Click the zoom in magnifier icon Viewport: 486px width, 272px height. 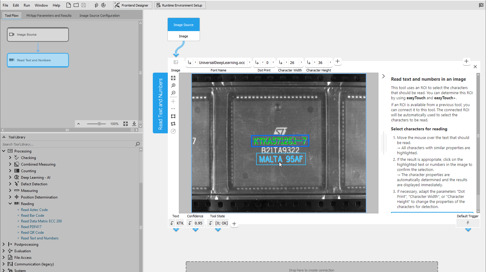(x=173, y=85)
